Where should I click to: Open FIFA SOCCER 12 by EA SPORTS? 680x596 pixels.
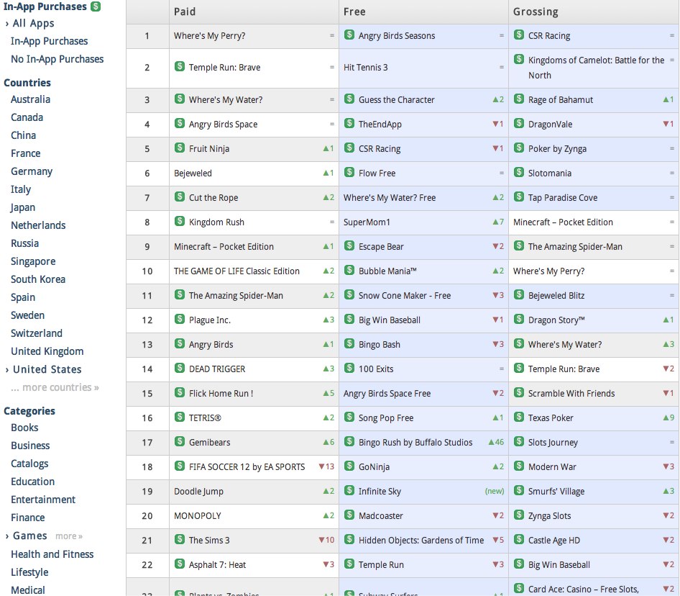247,467
